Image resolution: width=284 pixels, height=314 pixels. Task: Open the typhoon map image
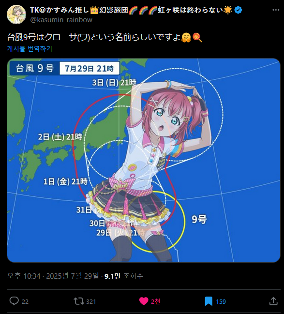coord(144,160)
